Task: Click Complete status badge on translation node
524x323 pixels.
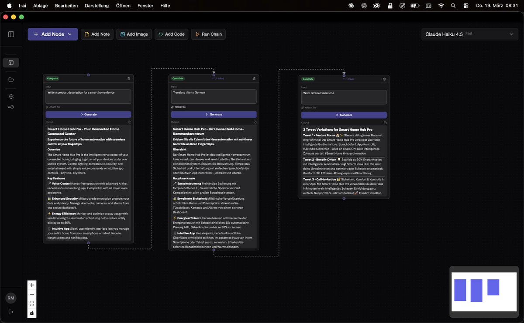Action: [178, 78]
